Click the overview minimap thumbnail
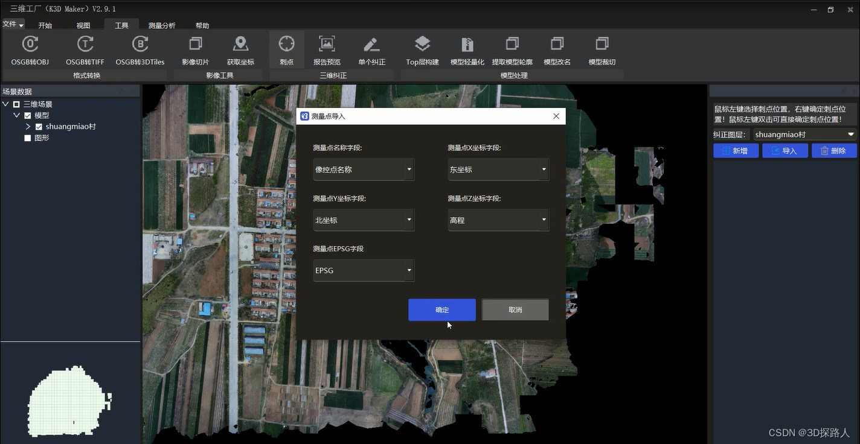860x444 pixels. tap(69, 401)
